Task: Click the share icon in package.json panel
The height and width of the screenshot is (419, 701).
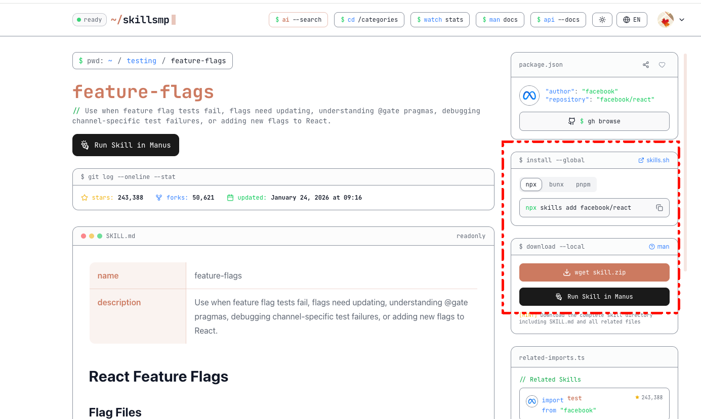Action: (x=646, y=65)
